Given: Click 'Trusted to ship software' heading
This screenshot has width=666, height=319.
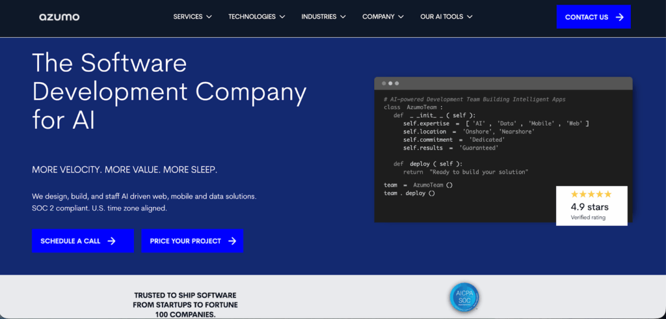Looking at the screenshot, I should click(x=185, y=305).
